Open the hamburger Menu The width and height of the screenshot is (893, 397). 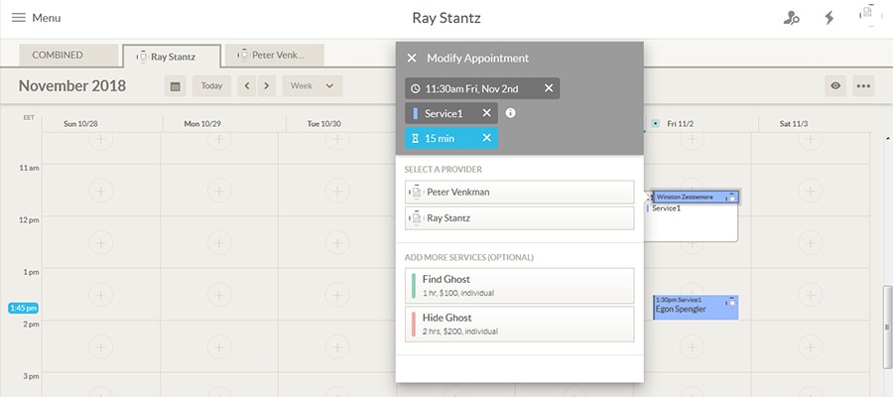[x=36, y=18]
